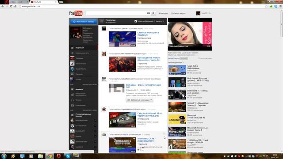Open the Windows Start button
The image size is (283, 159).
click(4, 156)
